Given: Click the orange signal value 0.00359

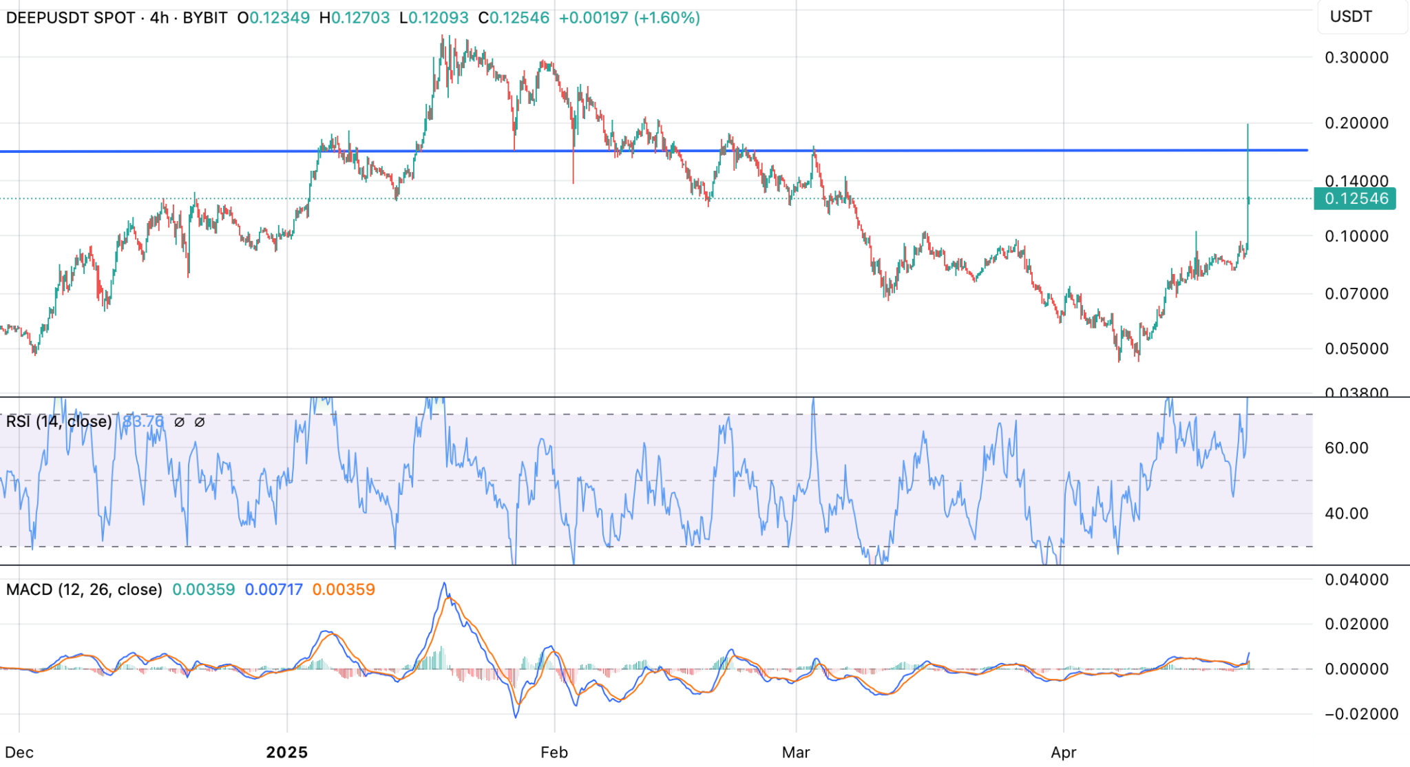Looking at the screenshot, I should click(344, 589).
